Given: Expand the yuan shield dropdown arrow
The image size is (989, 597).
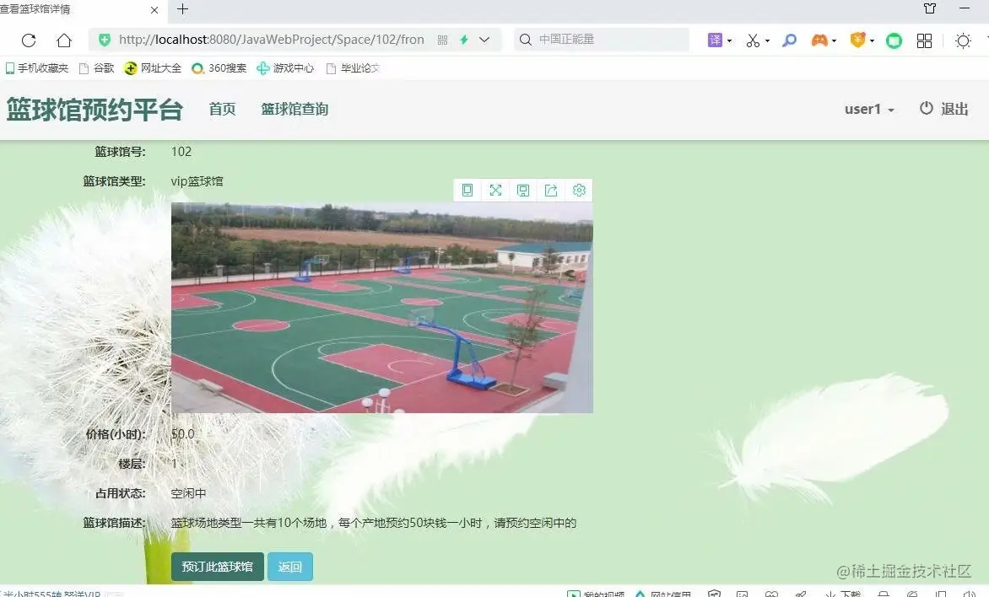Looking at the screenshot, I should click(x=873, y=41).
